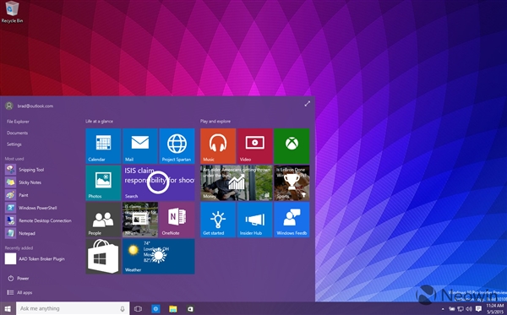Focus the Ask me anything search box

[73, 308]
